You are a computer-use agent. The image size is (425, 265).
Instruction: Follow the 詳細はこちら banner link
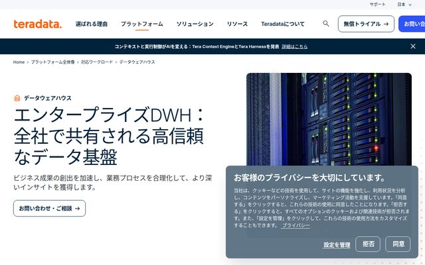[x=295, y=46]
